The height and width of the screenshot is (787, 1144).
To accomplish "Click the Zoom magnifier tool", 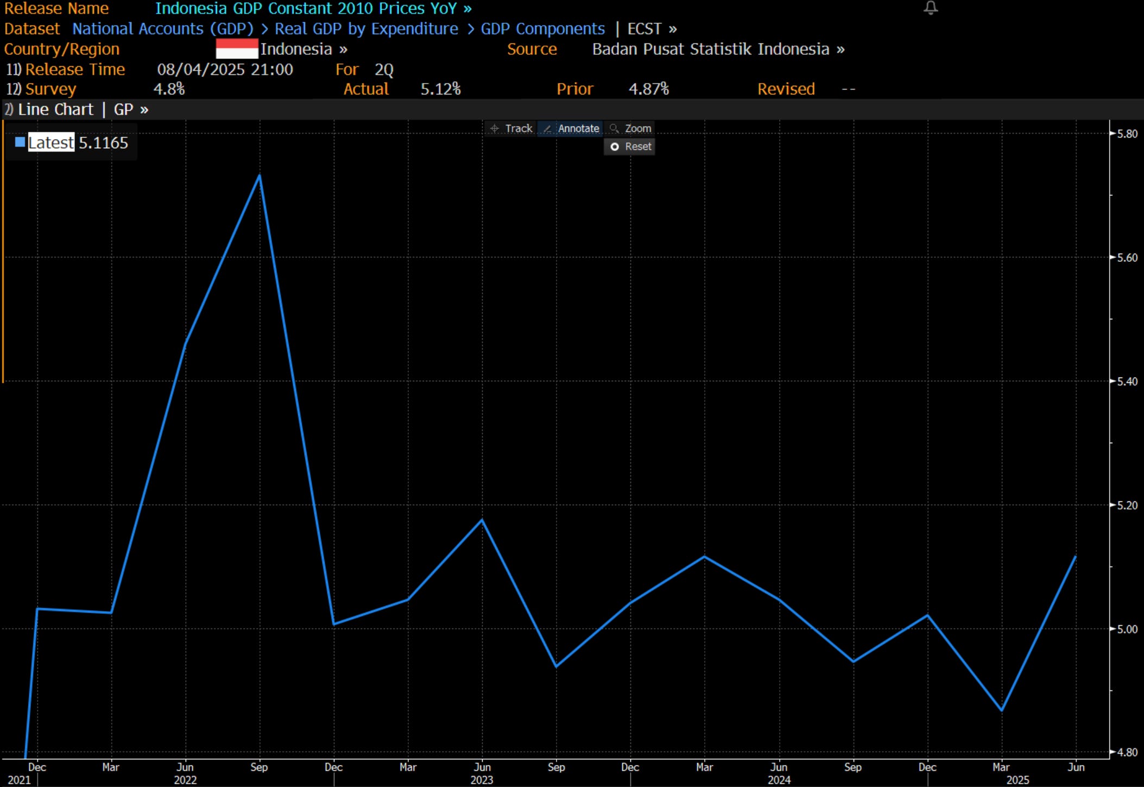I will coord(630,129).
